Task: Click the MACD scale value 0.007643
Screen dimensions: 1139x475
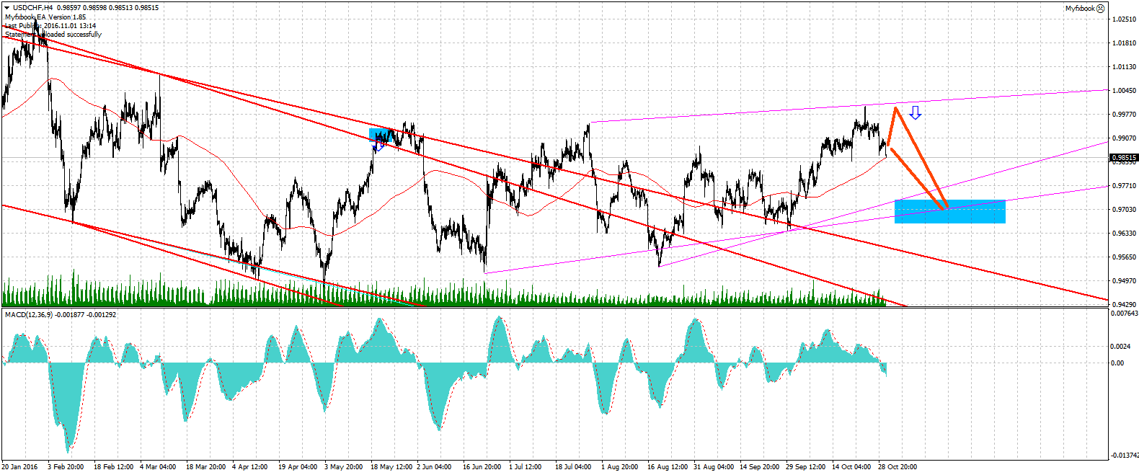Action: (x=1125, y=314)
